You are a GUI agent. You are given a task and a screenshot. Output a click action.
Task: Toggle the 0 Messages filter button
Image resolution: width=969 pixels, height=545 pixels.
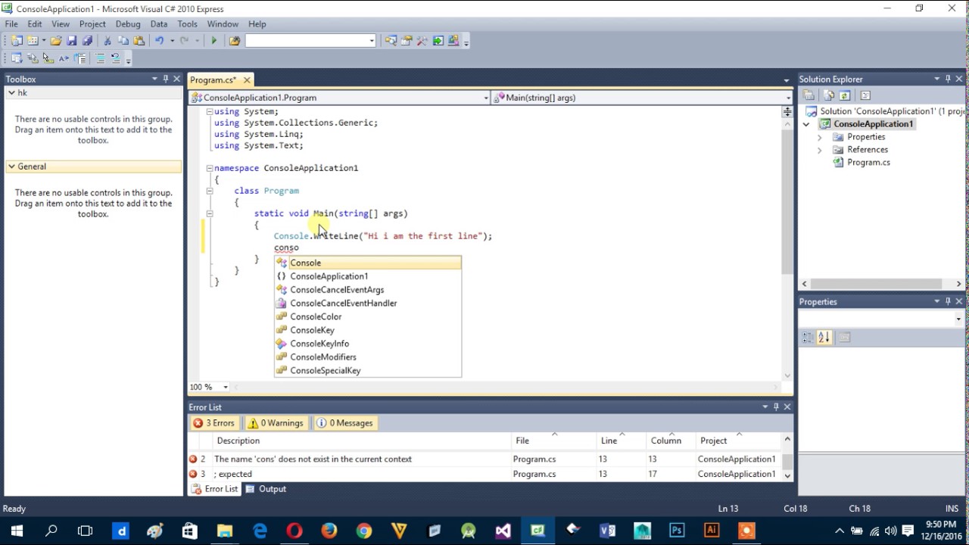click(x=344, y=423)
